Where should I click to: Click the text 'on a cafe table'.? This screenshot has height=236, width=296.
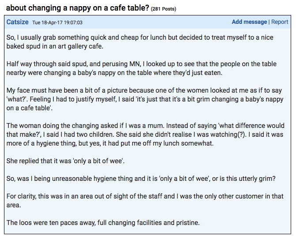pyautogui.click(x=30, y=108)
